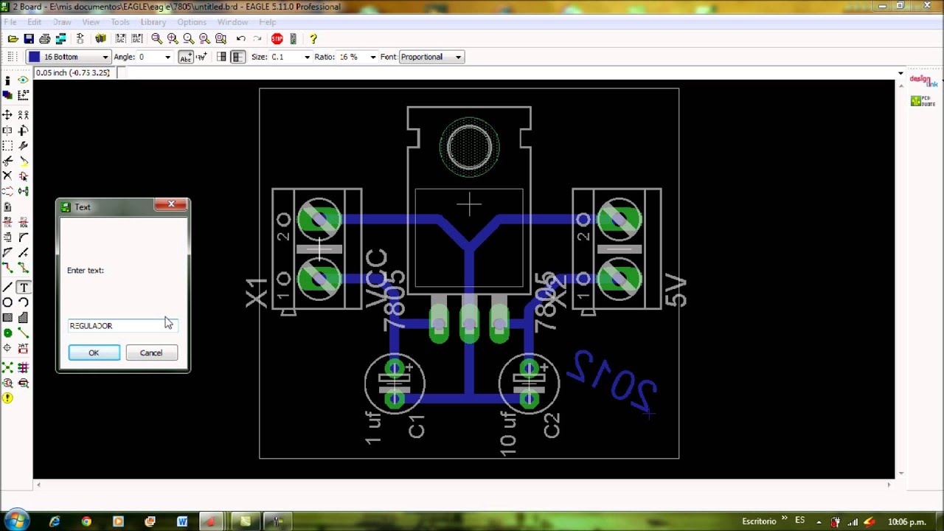Open help with the yellow question mark
The width and height of the screenshot is (944, 531).
tap(313, 38)
